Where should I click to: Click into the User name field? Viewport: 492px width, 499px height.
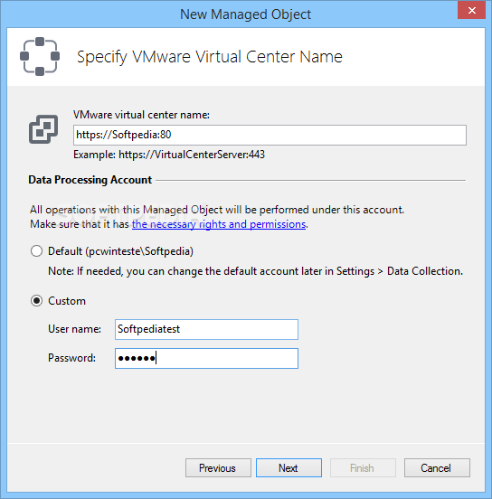click(x=206, y=329)
